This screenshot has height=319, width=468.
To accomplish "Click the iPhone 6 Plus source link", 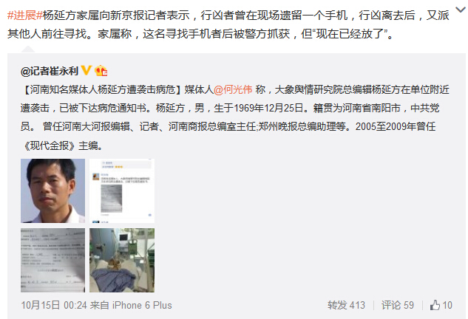I will tap(142, 305).
